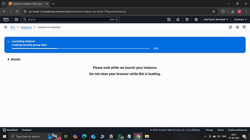Open a new browser tab

[x=54, y=4]
